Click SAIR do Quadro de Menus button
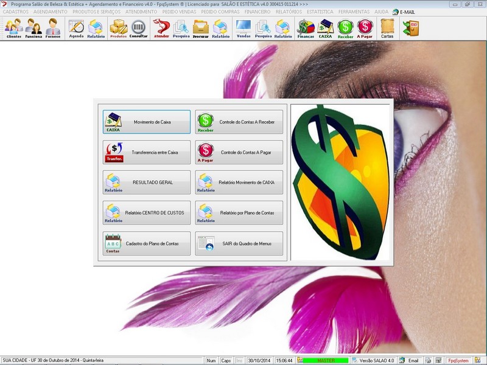The image size is (487, 365). [x=239, y=244]
